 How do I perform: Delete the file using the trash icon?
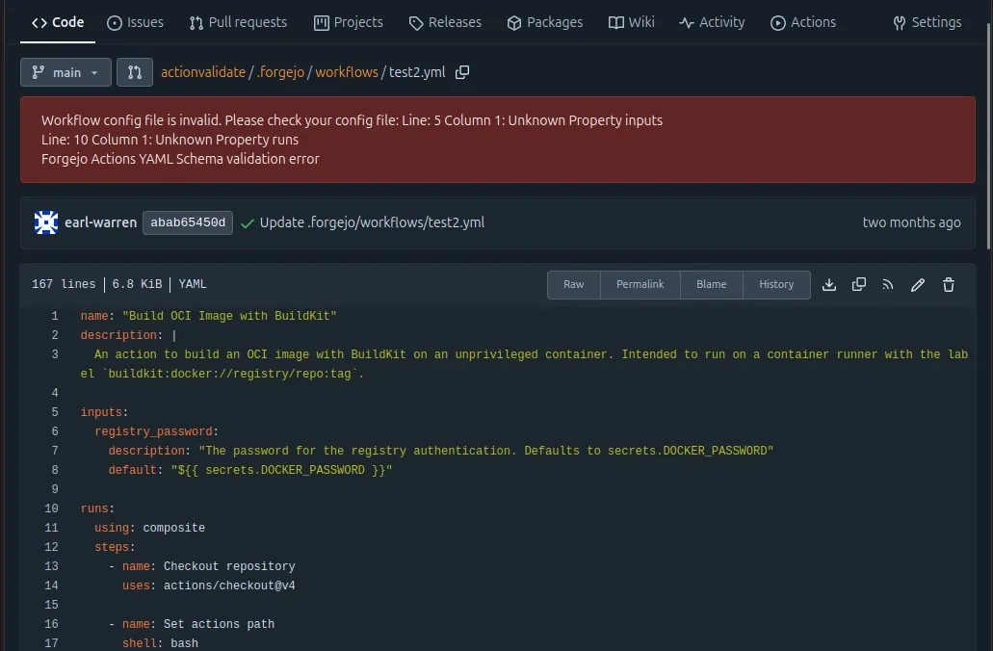948,284
